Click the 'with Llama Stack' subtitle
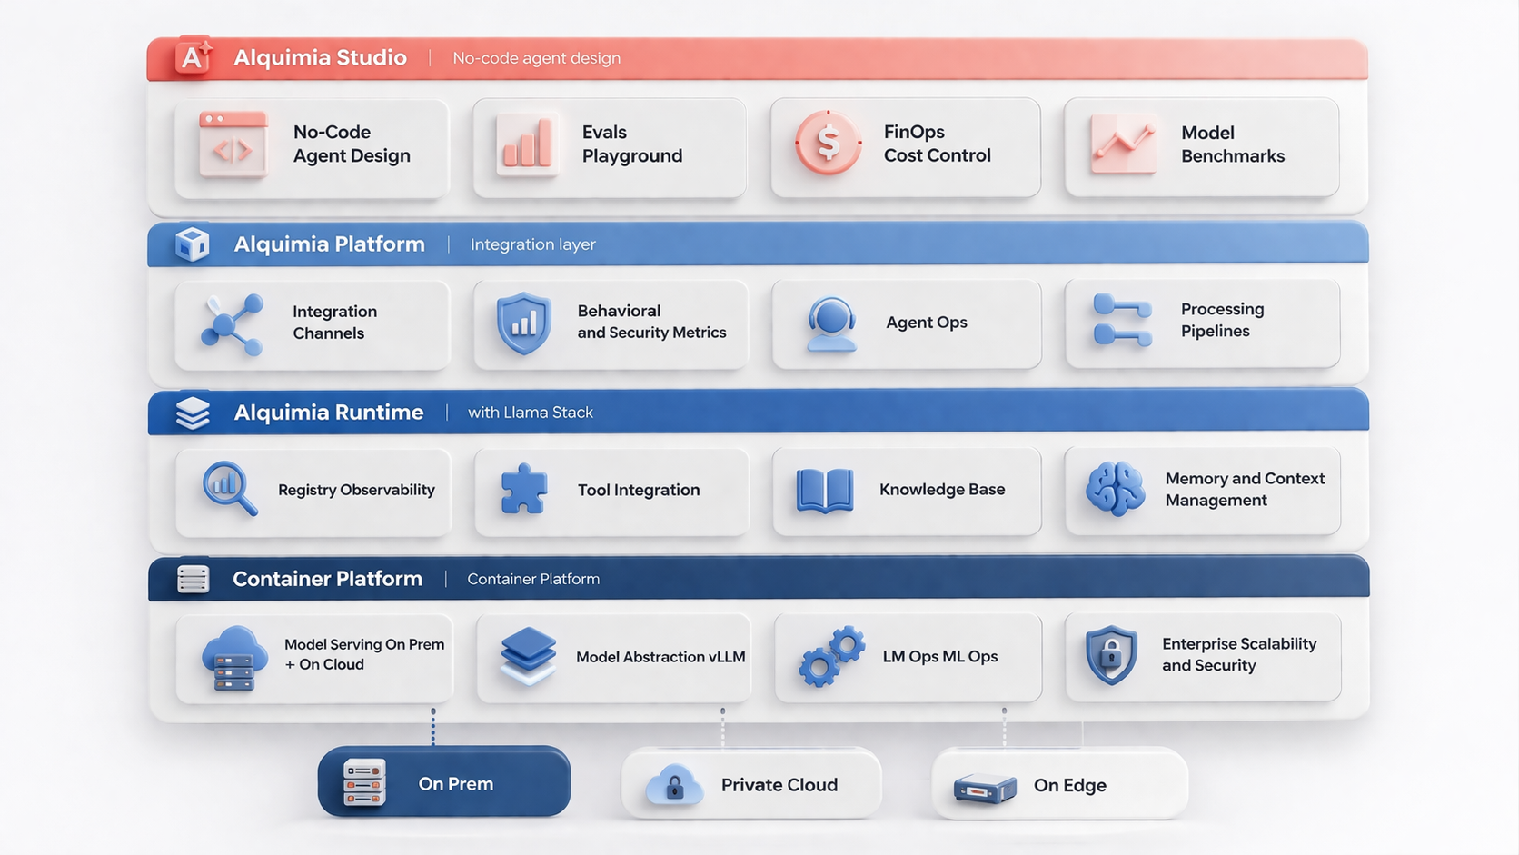The image size is (1519, 855). coord(531,413)
